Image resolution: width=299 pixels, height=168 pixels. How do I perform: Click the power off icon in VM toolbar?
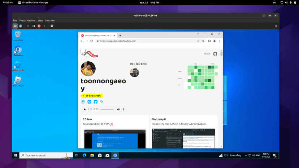[39, 26]
